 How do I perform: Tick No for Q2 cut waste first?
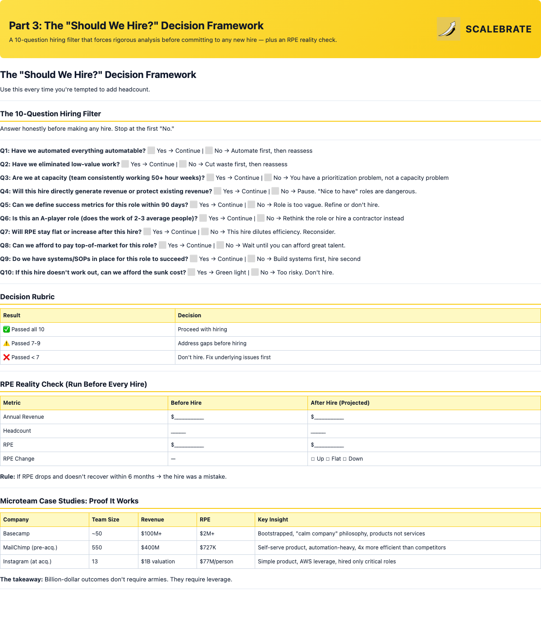pos(183,164)
